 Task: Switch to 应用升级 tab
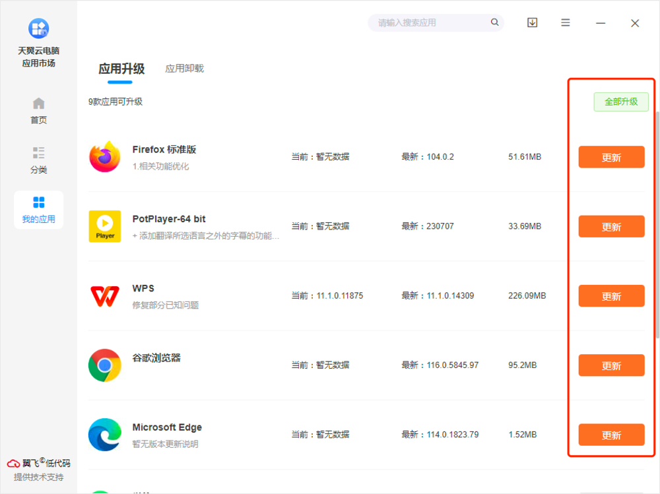point(121,69)
